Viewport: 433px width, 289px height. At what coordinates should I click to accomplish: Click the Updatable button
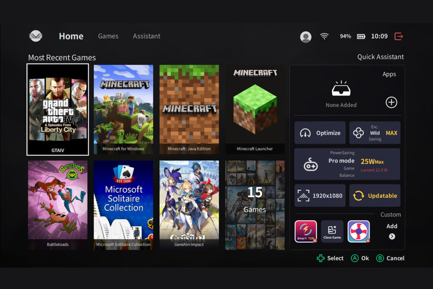coord(374,196)
